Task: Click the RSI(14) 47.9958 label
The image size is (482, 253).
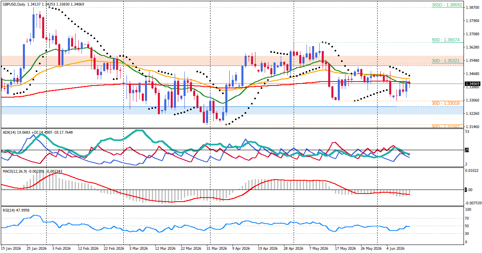Action: point(16,210)
